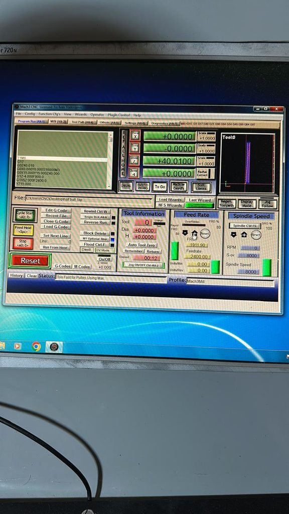The width and height of the screenshot is (289, 514).
Task: Open the Operator menu
Action: [x=97, y=115]
